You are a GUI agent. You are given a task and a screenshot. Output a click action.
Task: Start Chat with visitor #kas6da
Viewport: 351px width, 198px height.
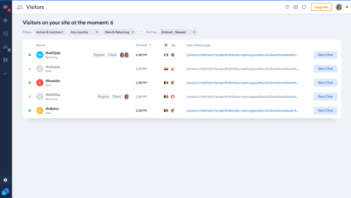pyautogui.click(x=325, y=83)
